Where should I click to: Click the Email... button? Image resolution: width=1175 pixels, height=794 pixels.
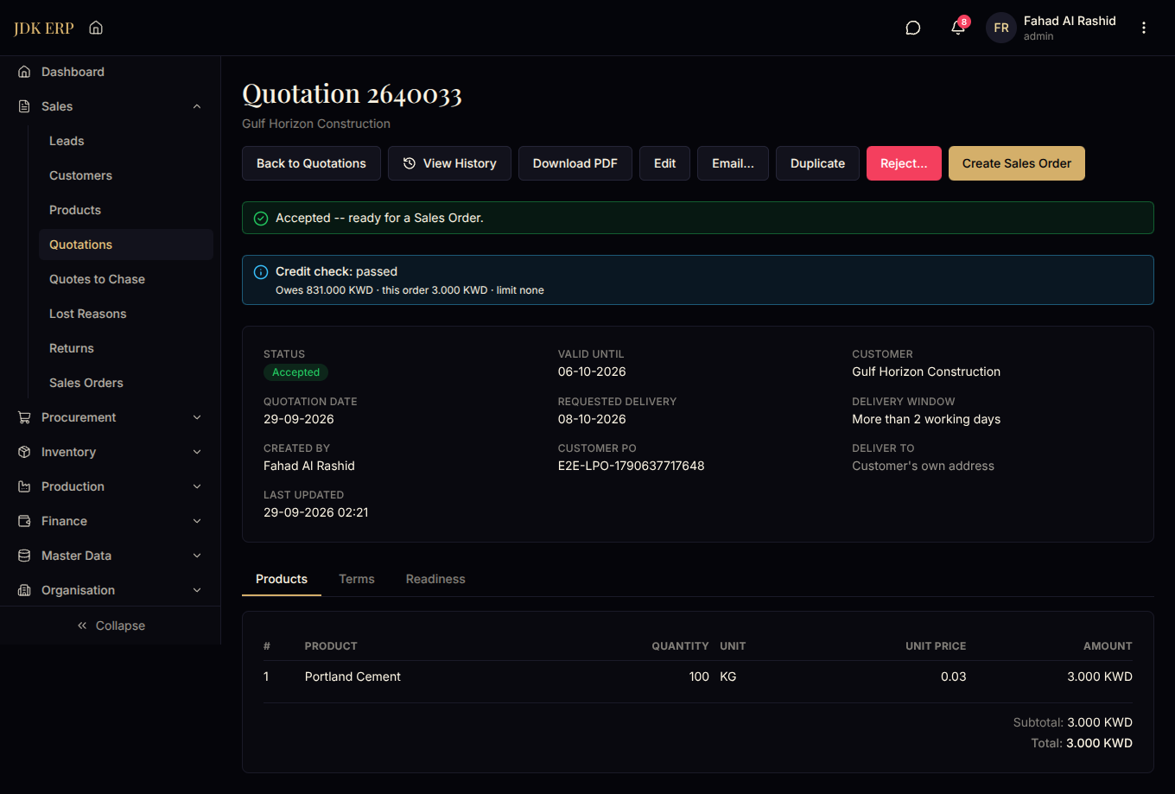[x=733, y=163]
